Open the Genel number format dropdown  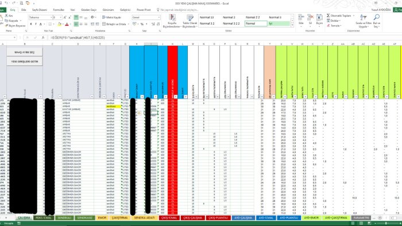159,17
